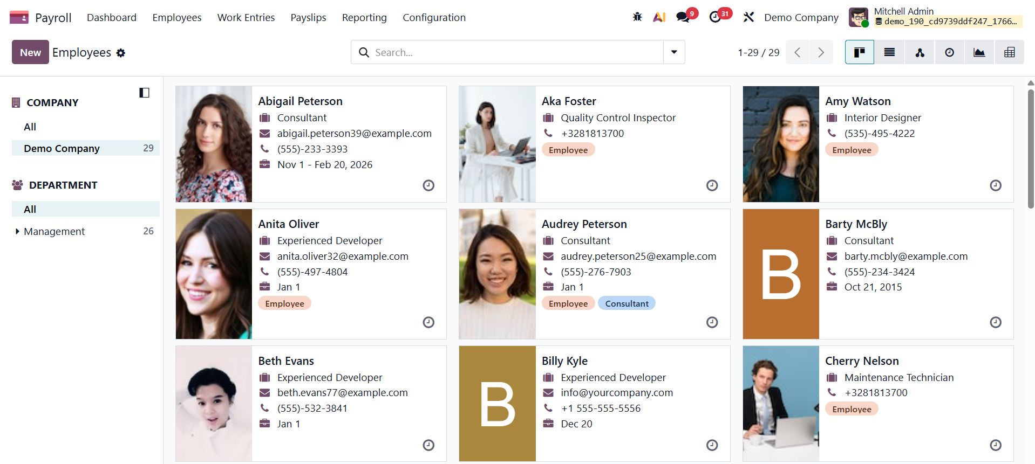Switch to the list view
Viewport: 1035px width, 464px height.
click(x=889, y=52)
